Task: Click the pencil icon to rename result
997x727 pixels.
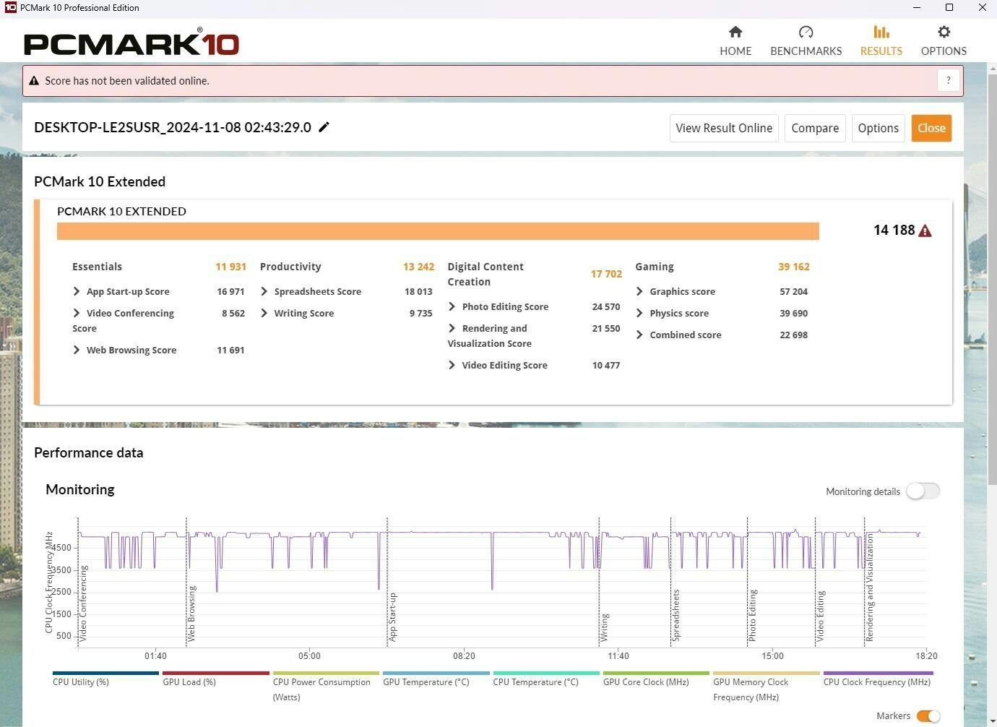Action: [324, 127]
